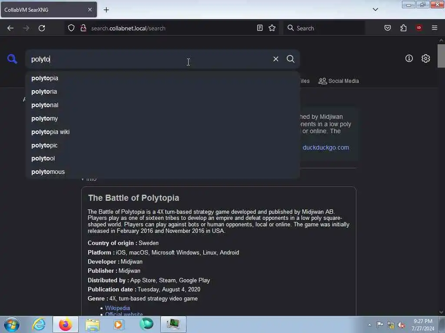
Task: Launch Internet Explorer from taskbar
Action: pos(39,324)
